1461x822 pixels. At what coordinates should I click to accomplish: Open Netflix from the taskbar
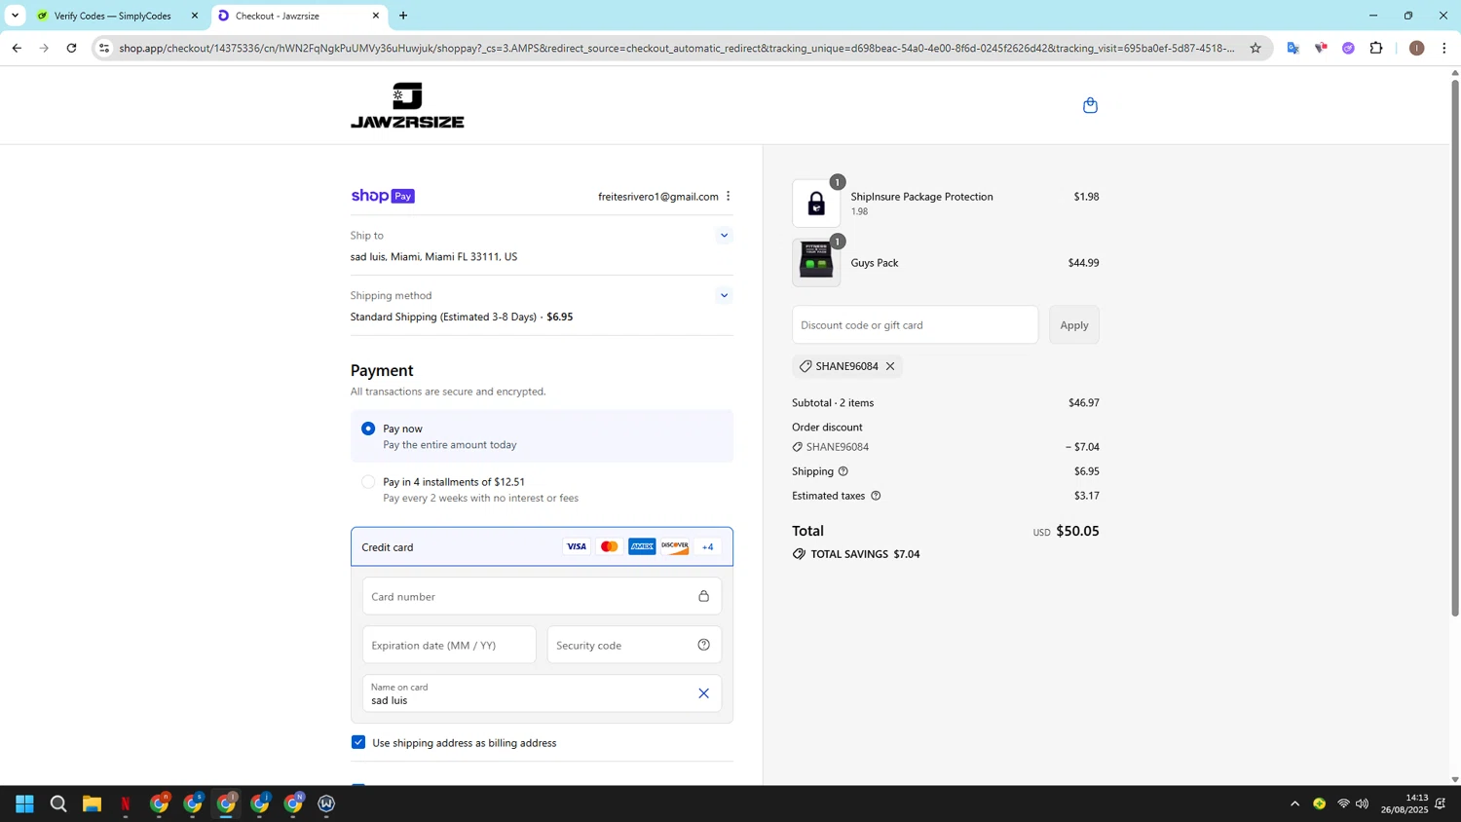click(x=126, y=803)
